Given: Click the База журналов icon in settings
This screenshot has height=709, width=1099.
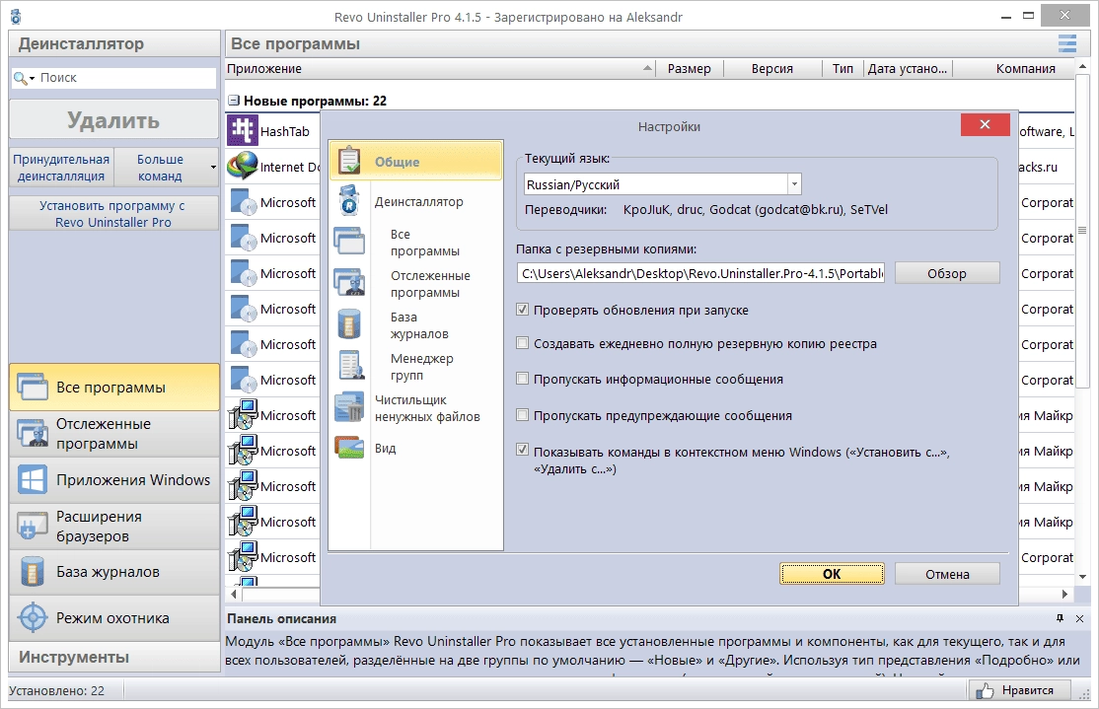Looking at the screenshot, I should tap(349, 324).
